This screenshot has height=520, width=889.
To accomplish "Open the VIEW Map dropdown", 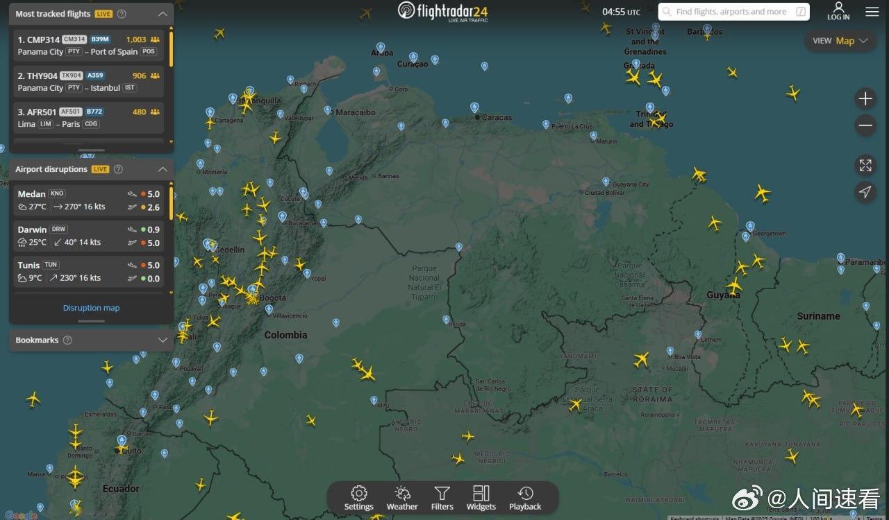I will [x=840, y=41].
